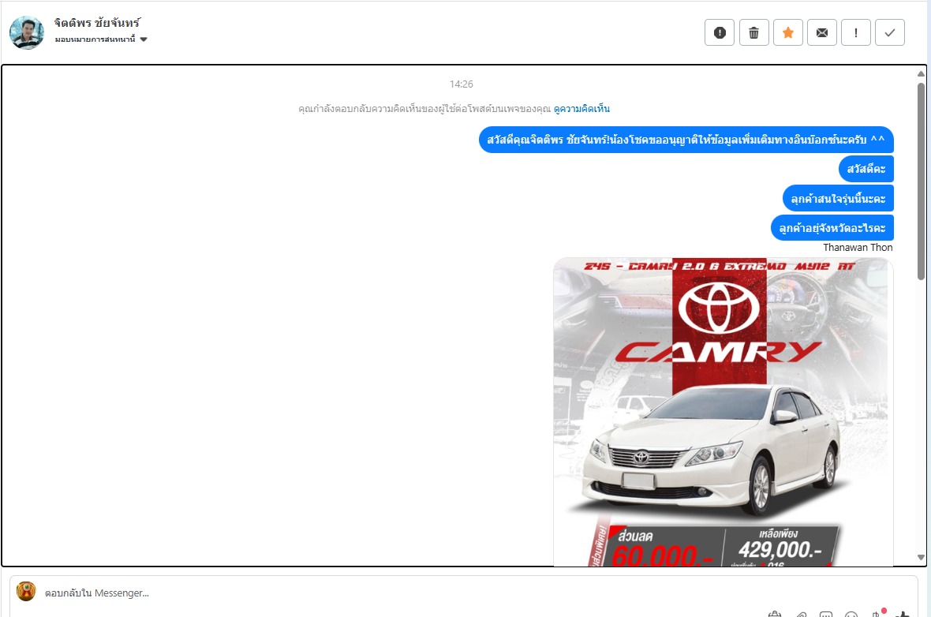Attach a file using the paperclip icon
Viewport: 931px width, 617px height.
801,614
